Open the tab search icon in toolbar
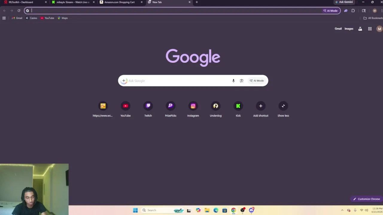 click(364, 11)
